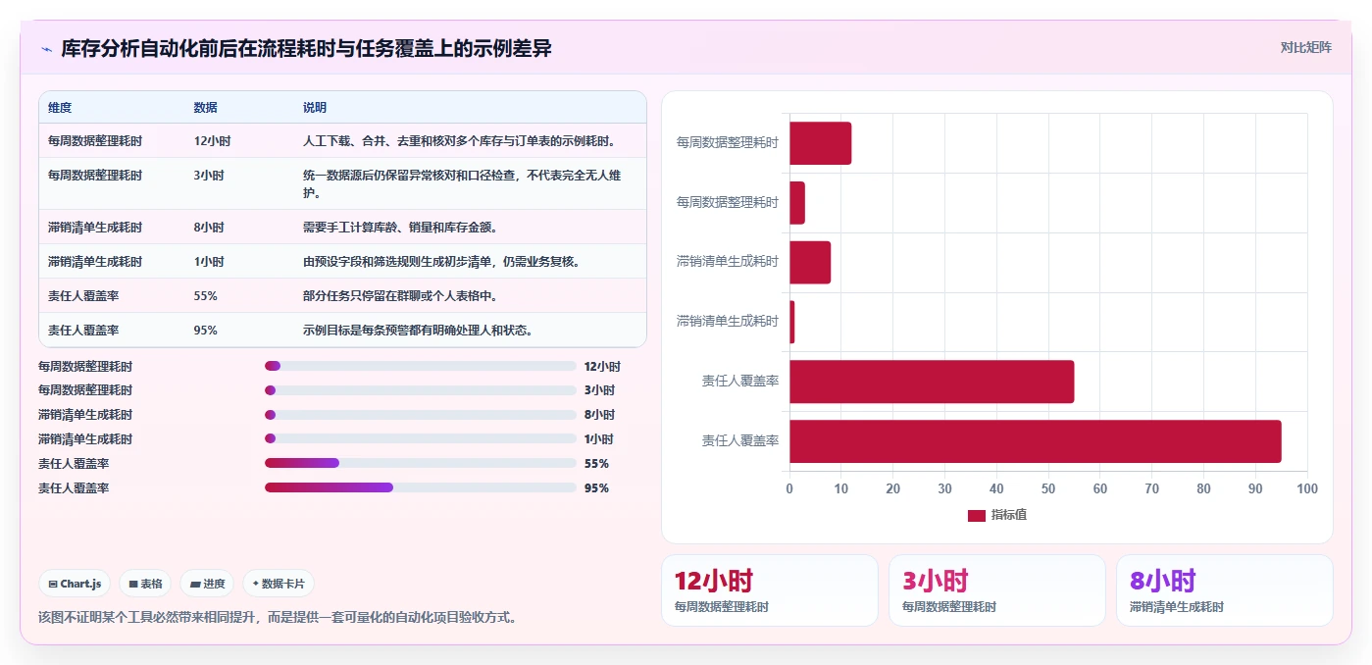
Task: Click the 1小时 progress bar
Action: pyautogui.click(x=420, y=439)
